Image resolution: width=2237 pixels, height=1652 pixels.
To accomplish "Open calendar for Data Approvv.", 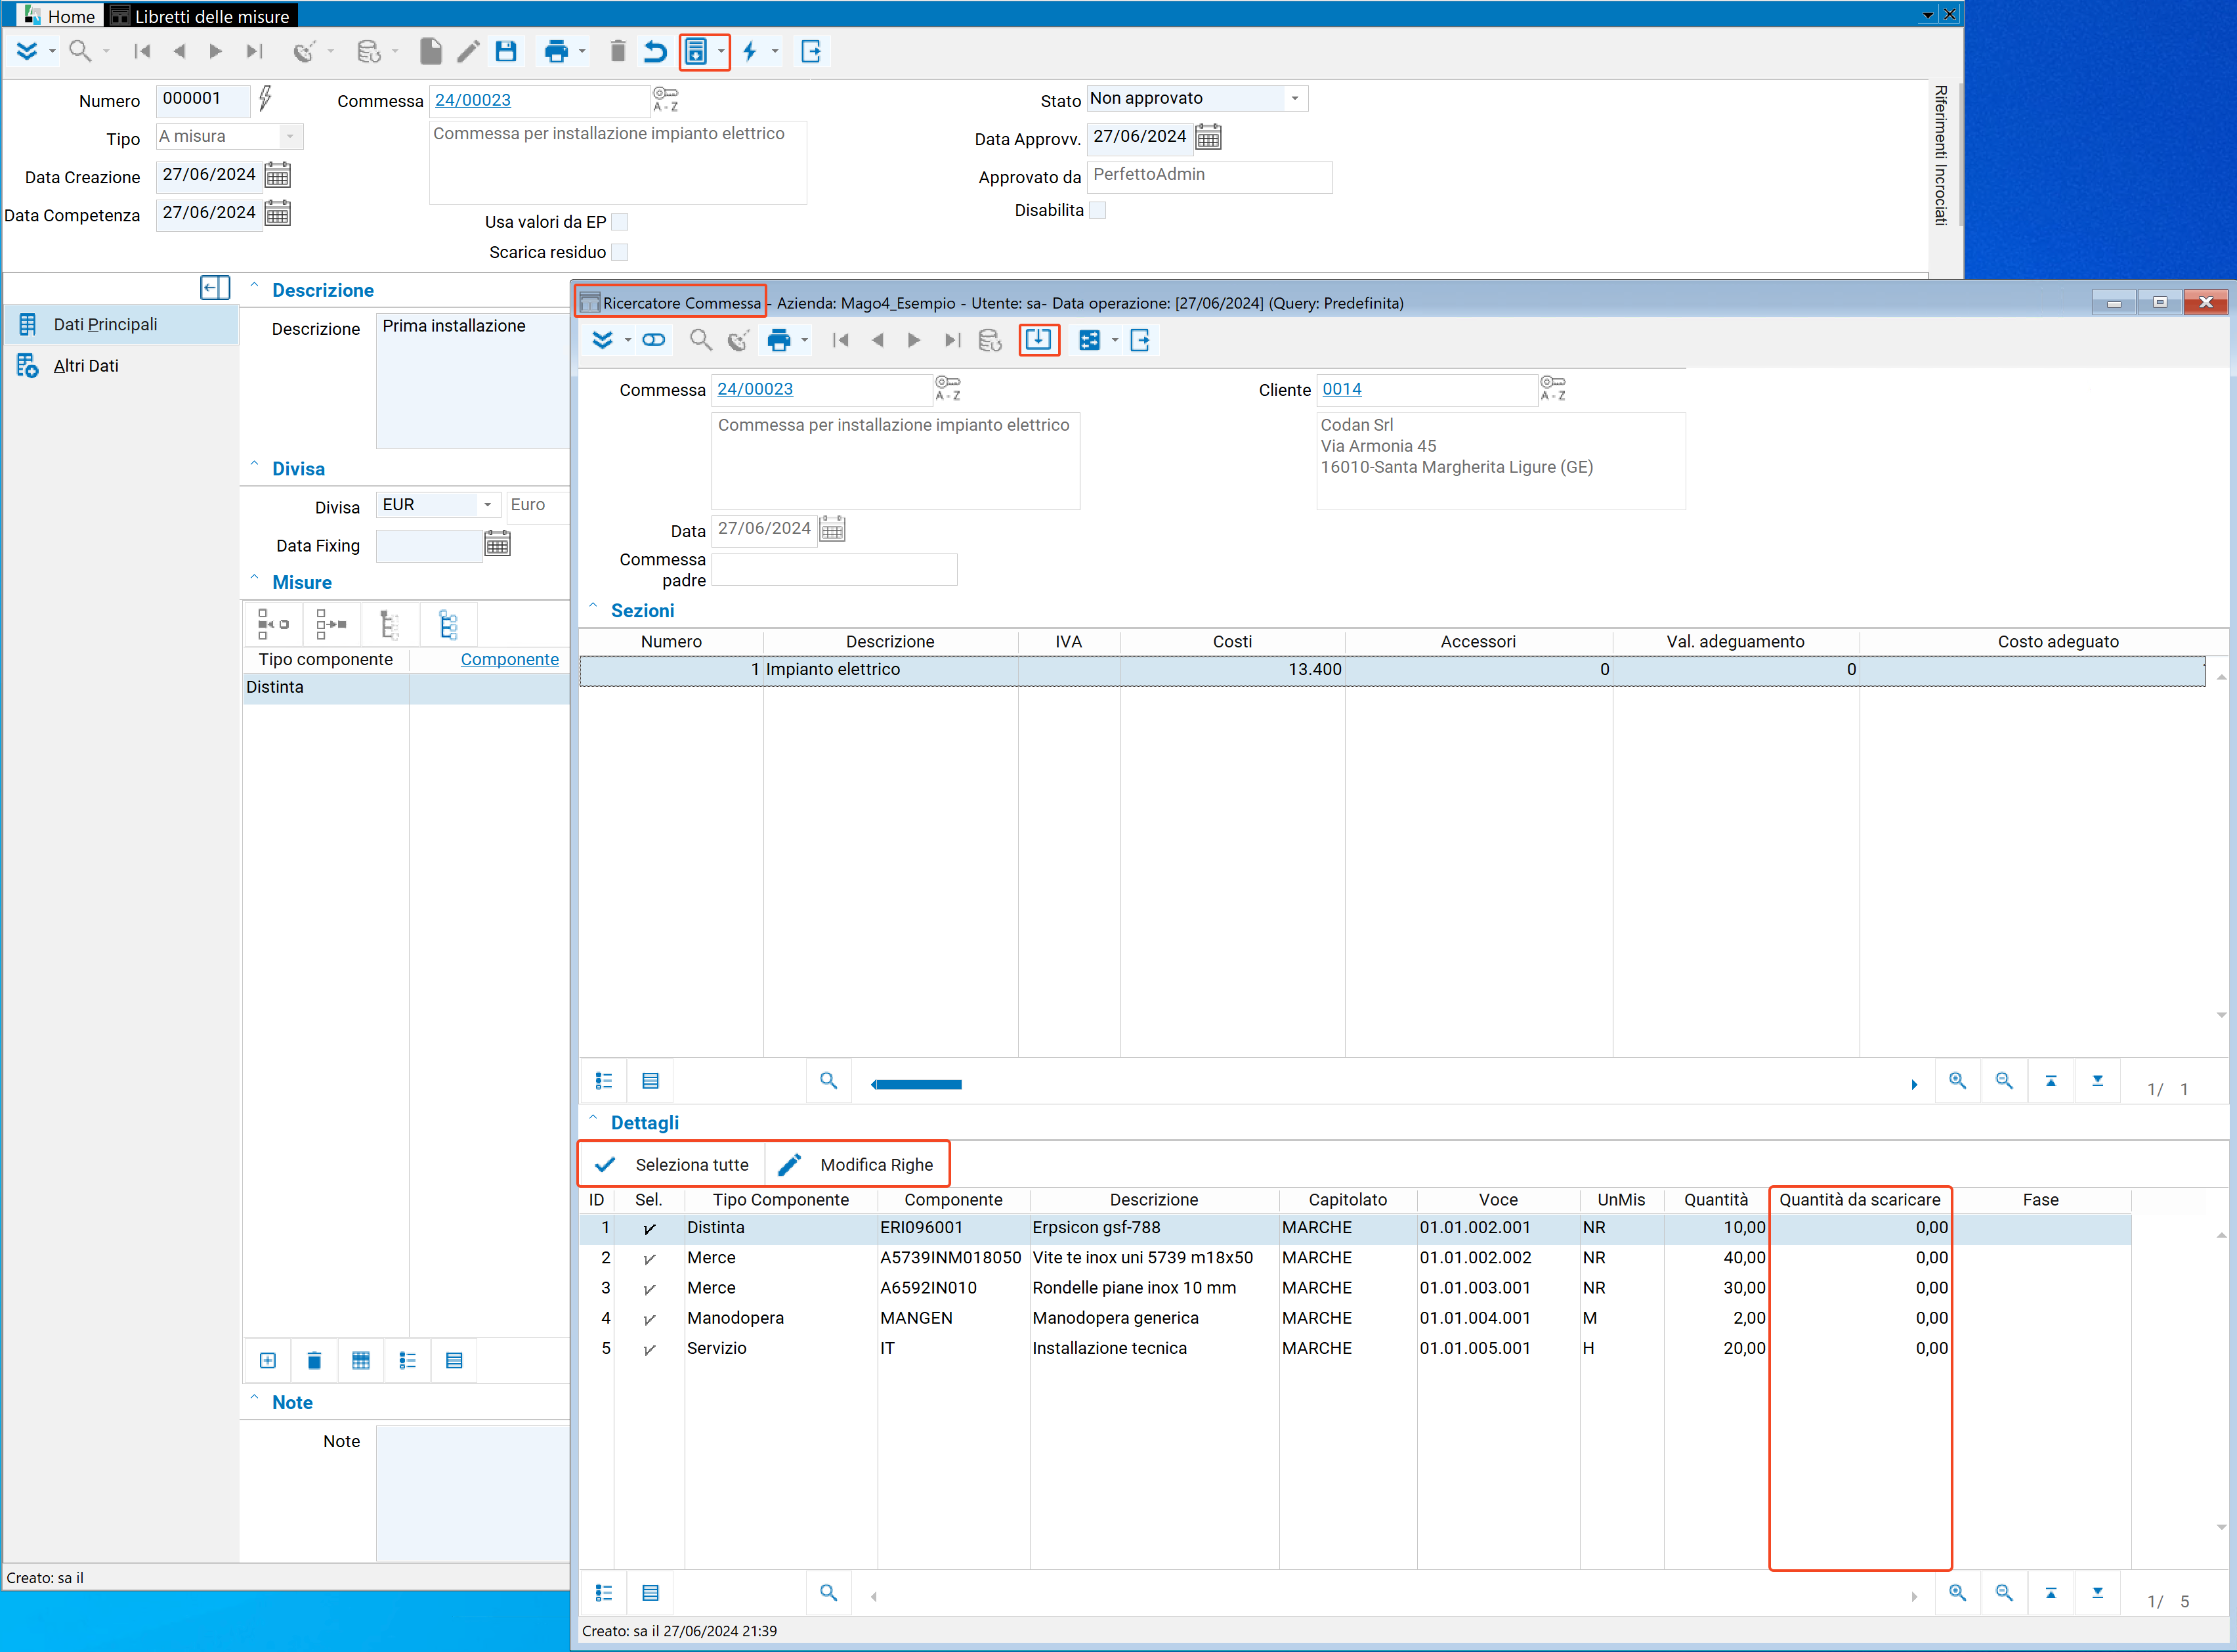I will (1208, 138).
